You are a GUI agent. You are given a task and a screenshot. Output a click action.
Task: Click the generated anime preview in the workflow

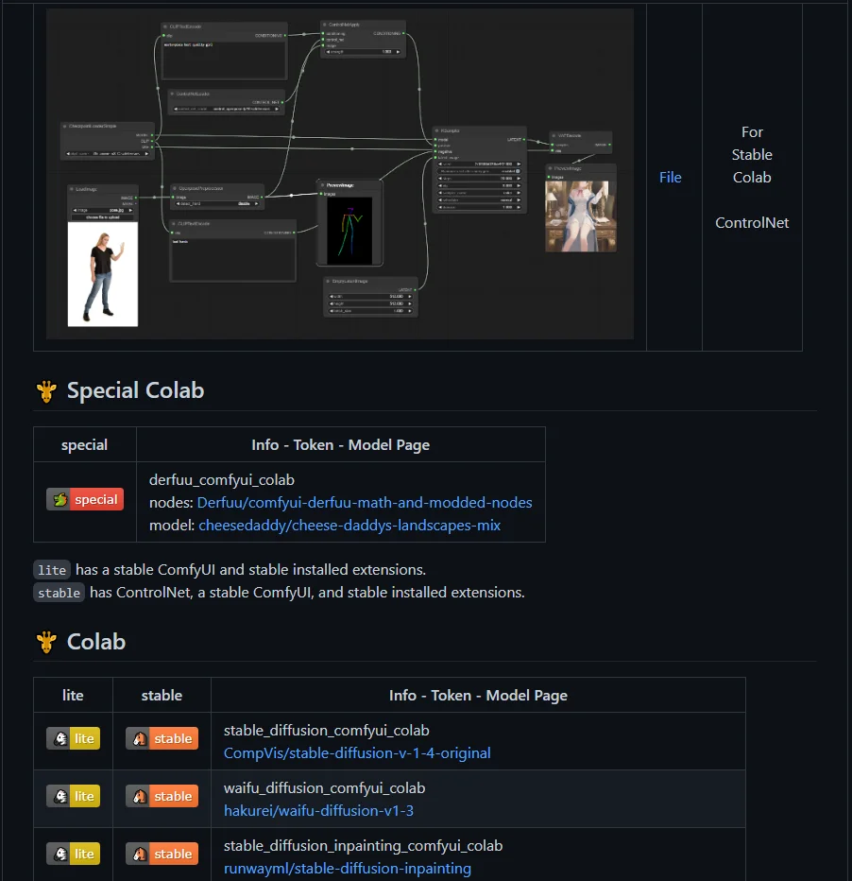581,216
